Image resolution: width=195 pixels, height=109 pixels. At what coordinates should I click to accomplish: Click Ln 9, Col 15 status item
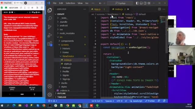tap(97, 101)
